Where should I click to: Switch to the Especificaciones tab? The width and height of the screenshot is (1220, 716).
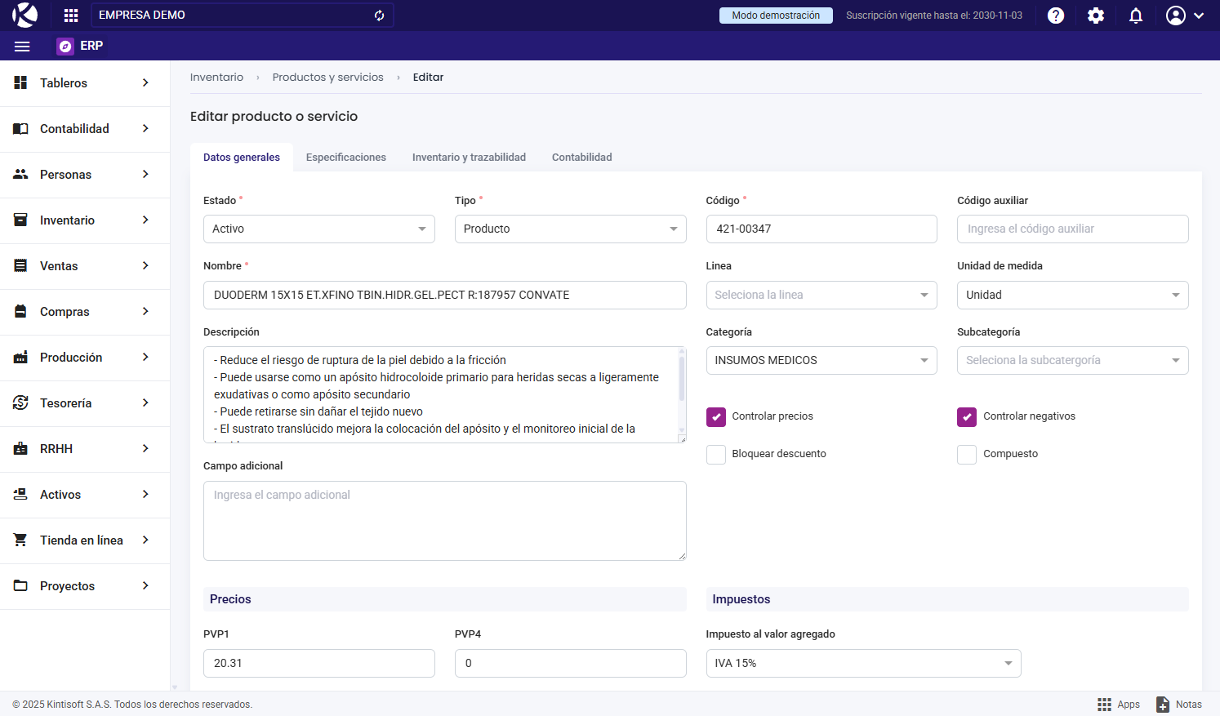click(x=345, y=158)
